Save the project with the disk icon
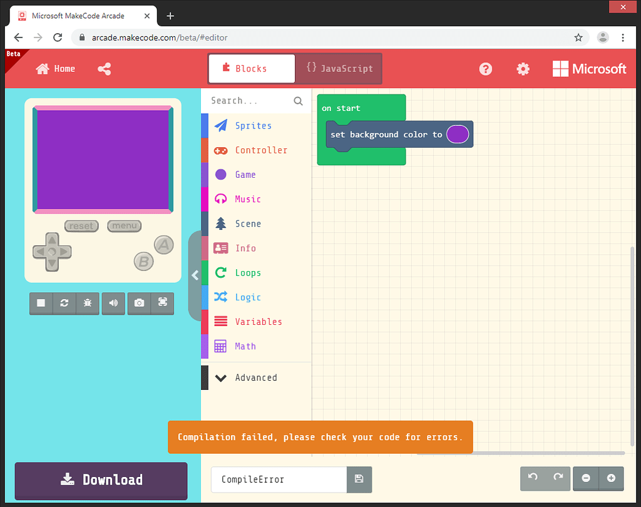 359,479
